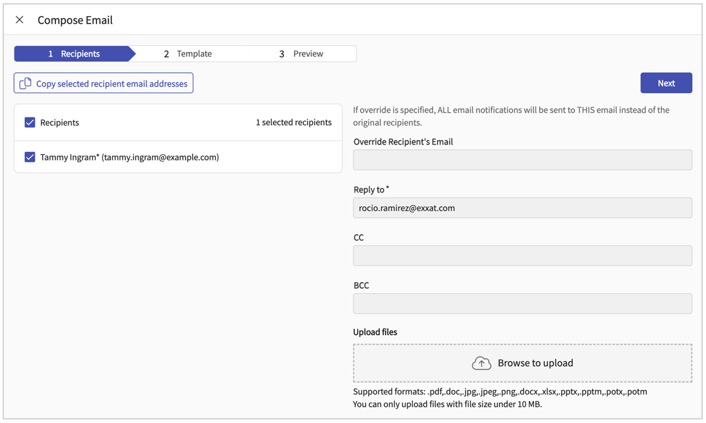
Task: Click inside the BCC field
Action: pos(522,303)
